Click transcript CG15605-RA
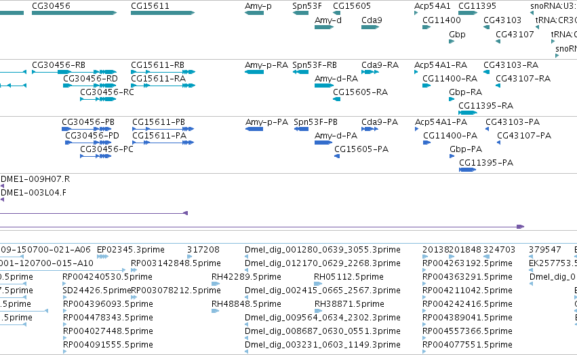 360,92
